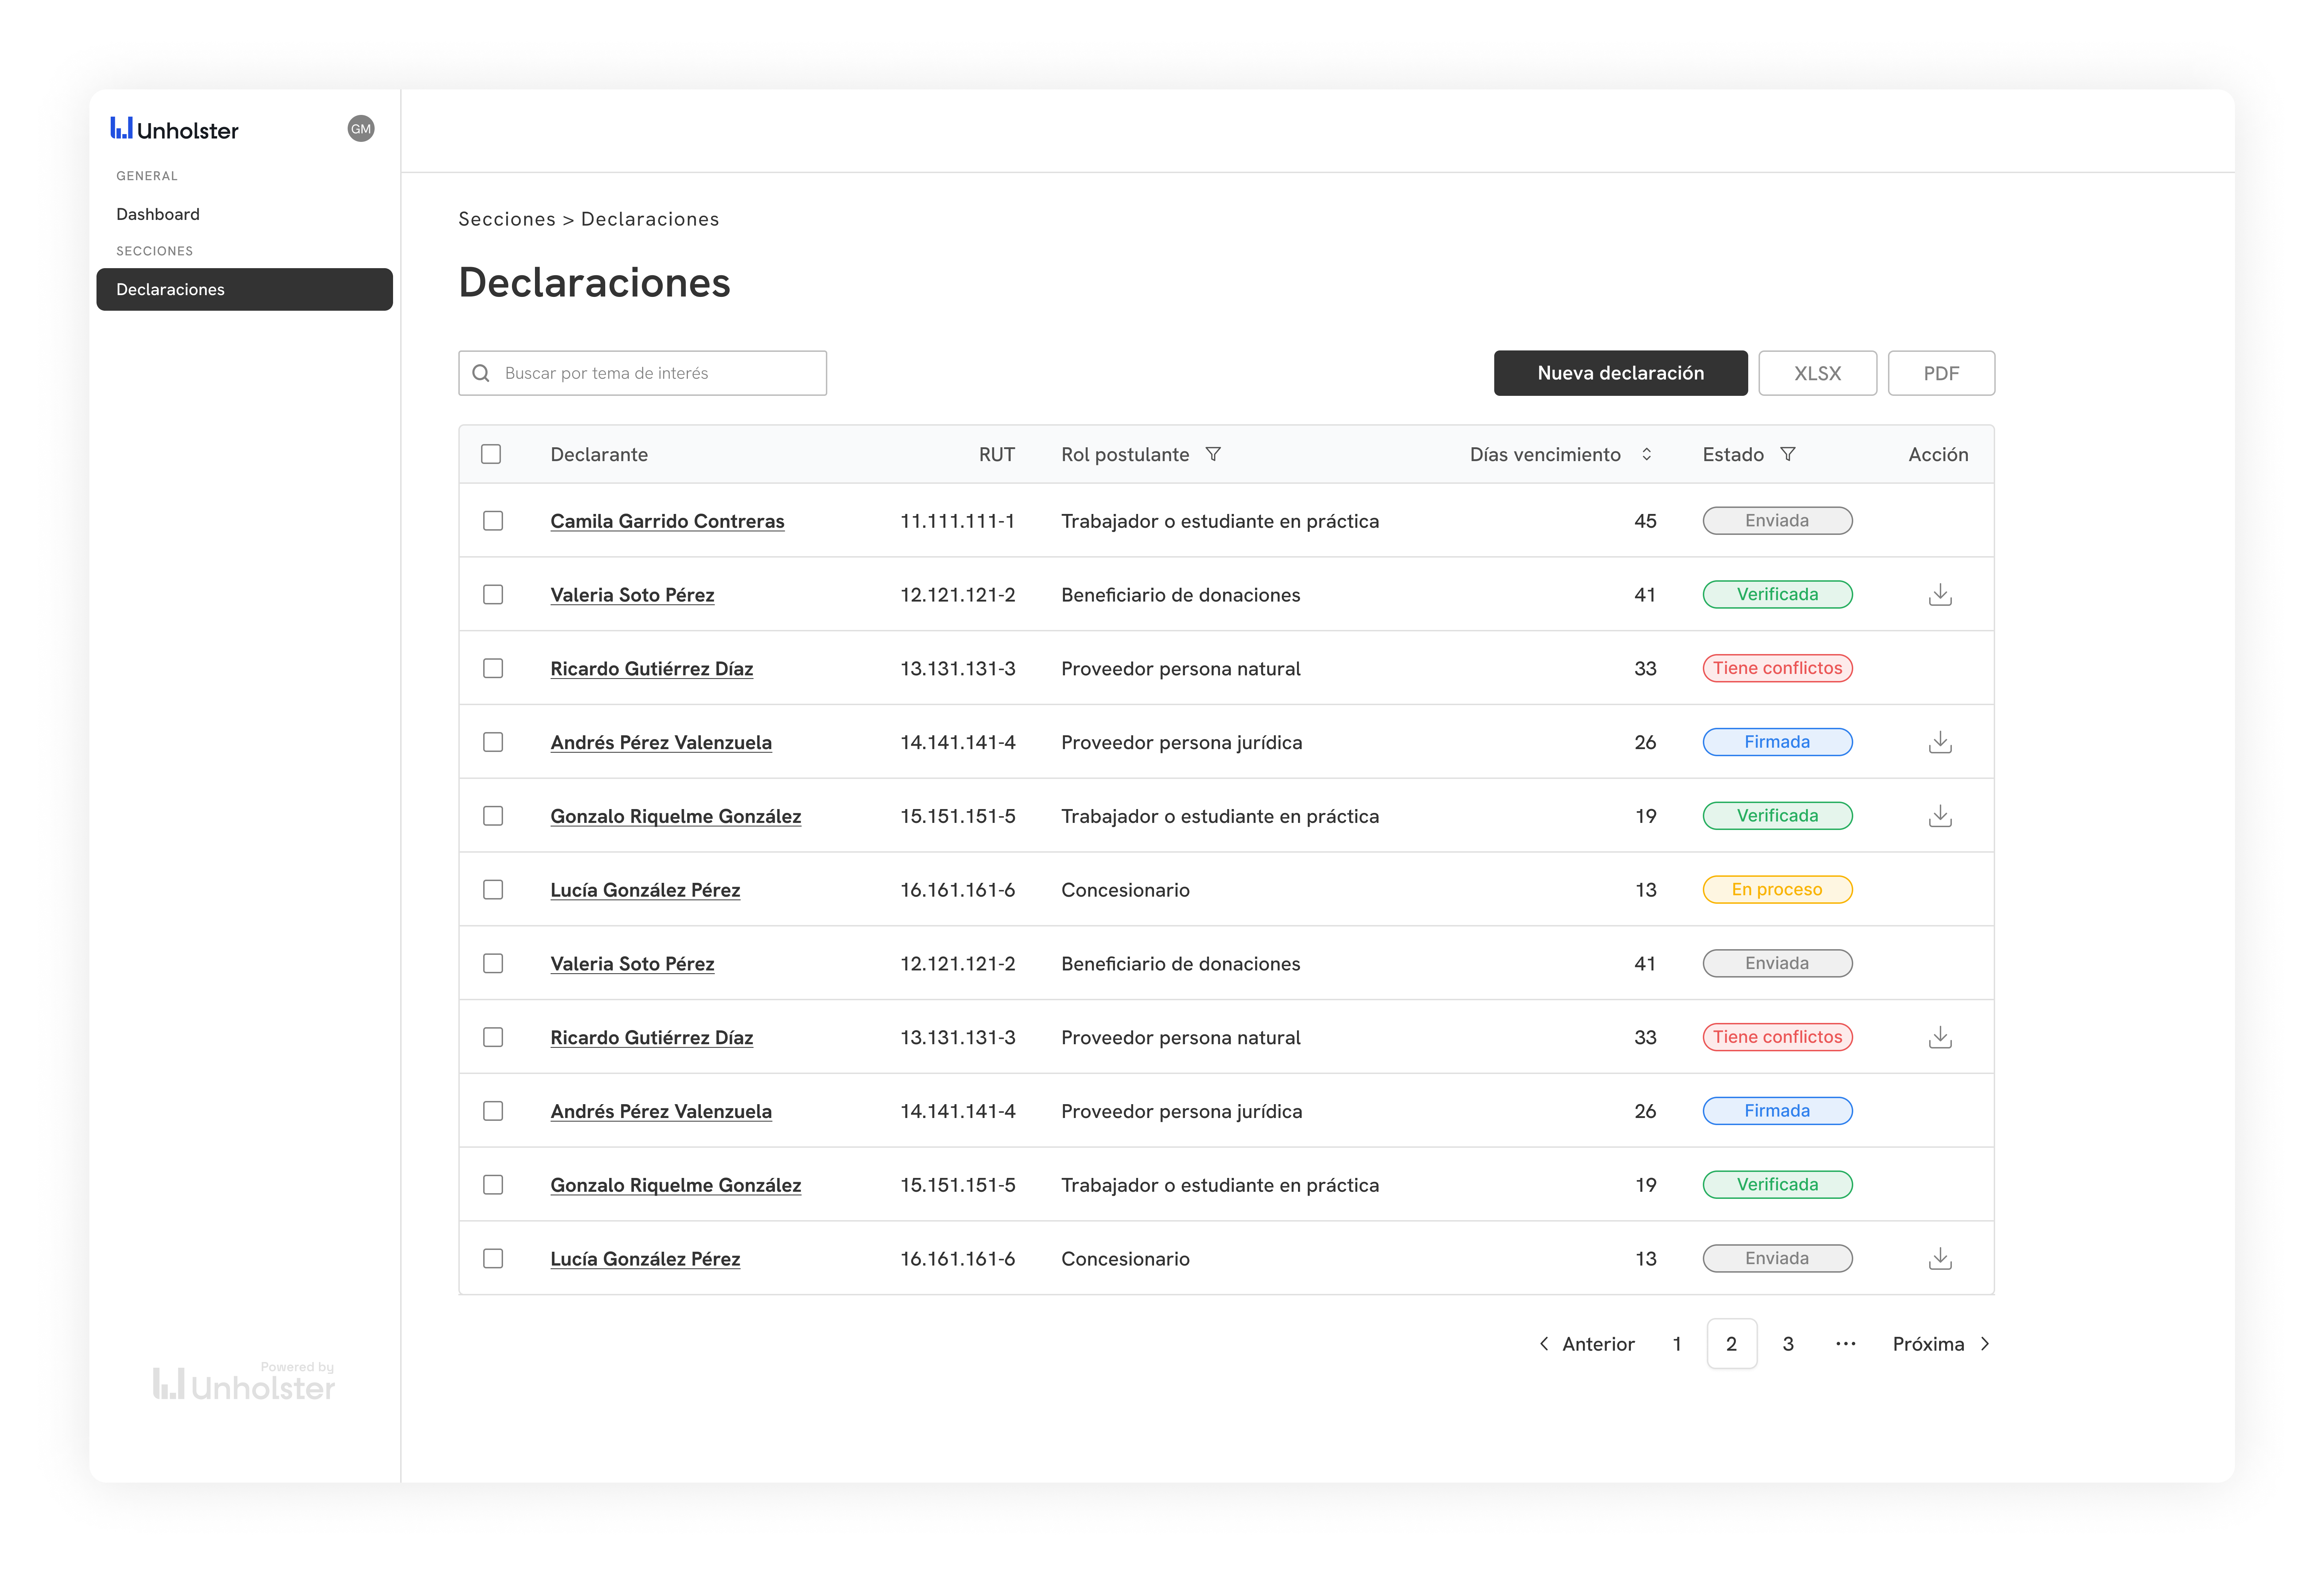Open Dashboard in the sidebar
The width and height of the screenshot is (2324, 1572).
click(158, 214)
